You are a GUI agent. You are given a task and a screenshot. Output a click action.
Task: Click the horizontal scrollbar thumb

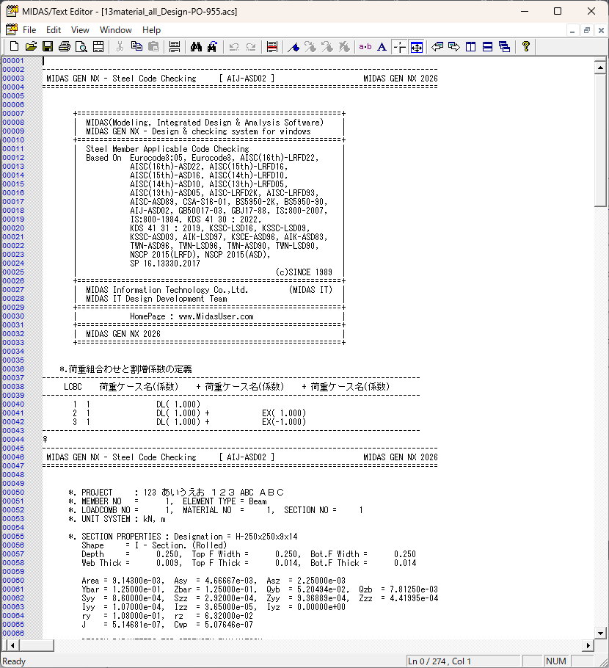pos(36,645)
